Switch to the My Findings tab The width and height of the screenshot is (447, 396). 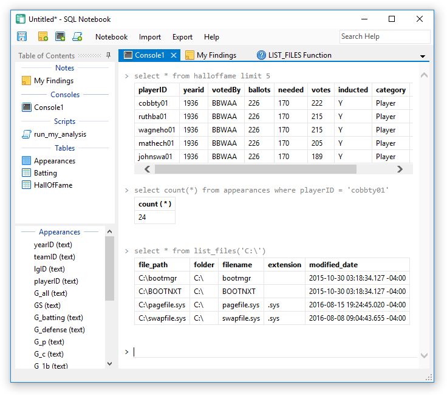[x=211, y=55]
